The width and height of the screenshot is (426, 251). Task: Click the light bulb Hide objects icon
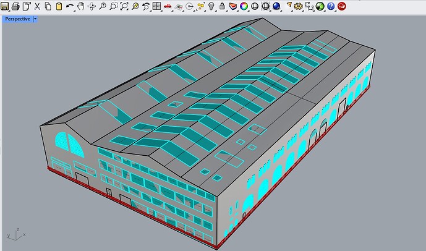tap(211, 6)
